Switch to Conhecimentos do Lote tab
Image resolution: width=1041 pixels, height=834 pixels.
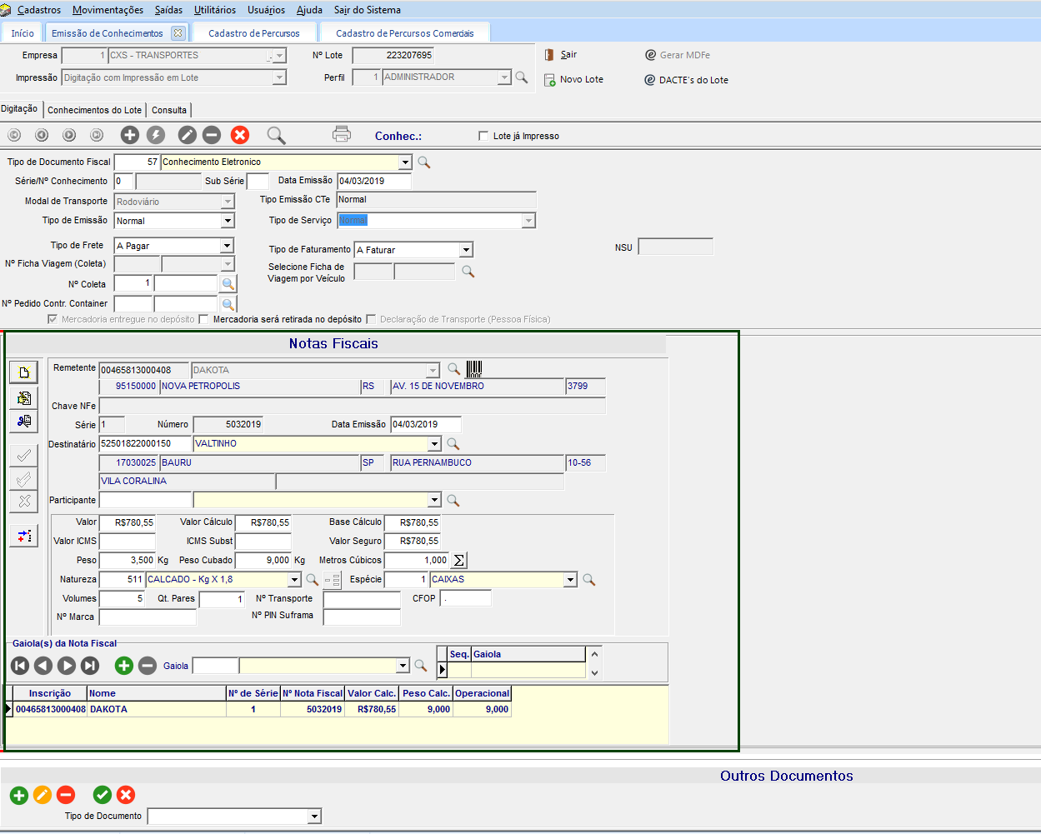(x=94, y=110)
